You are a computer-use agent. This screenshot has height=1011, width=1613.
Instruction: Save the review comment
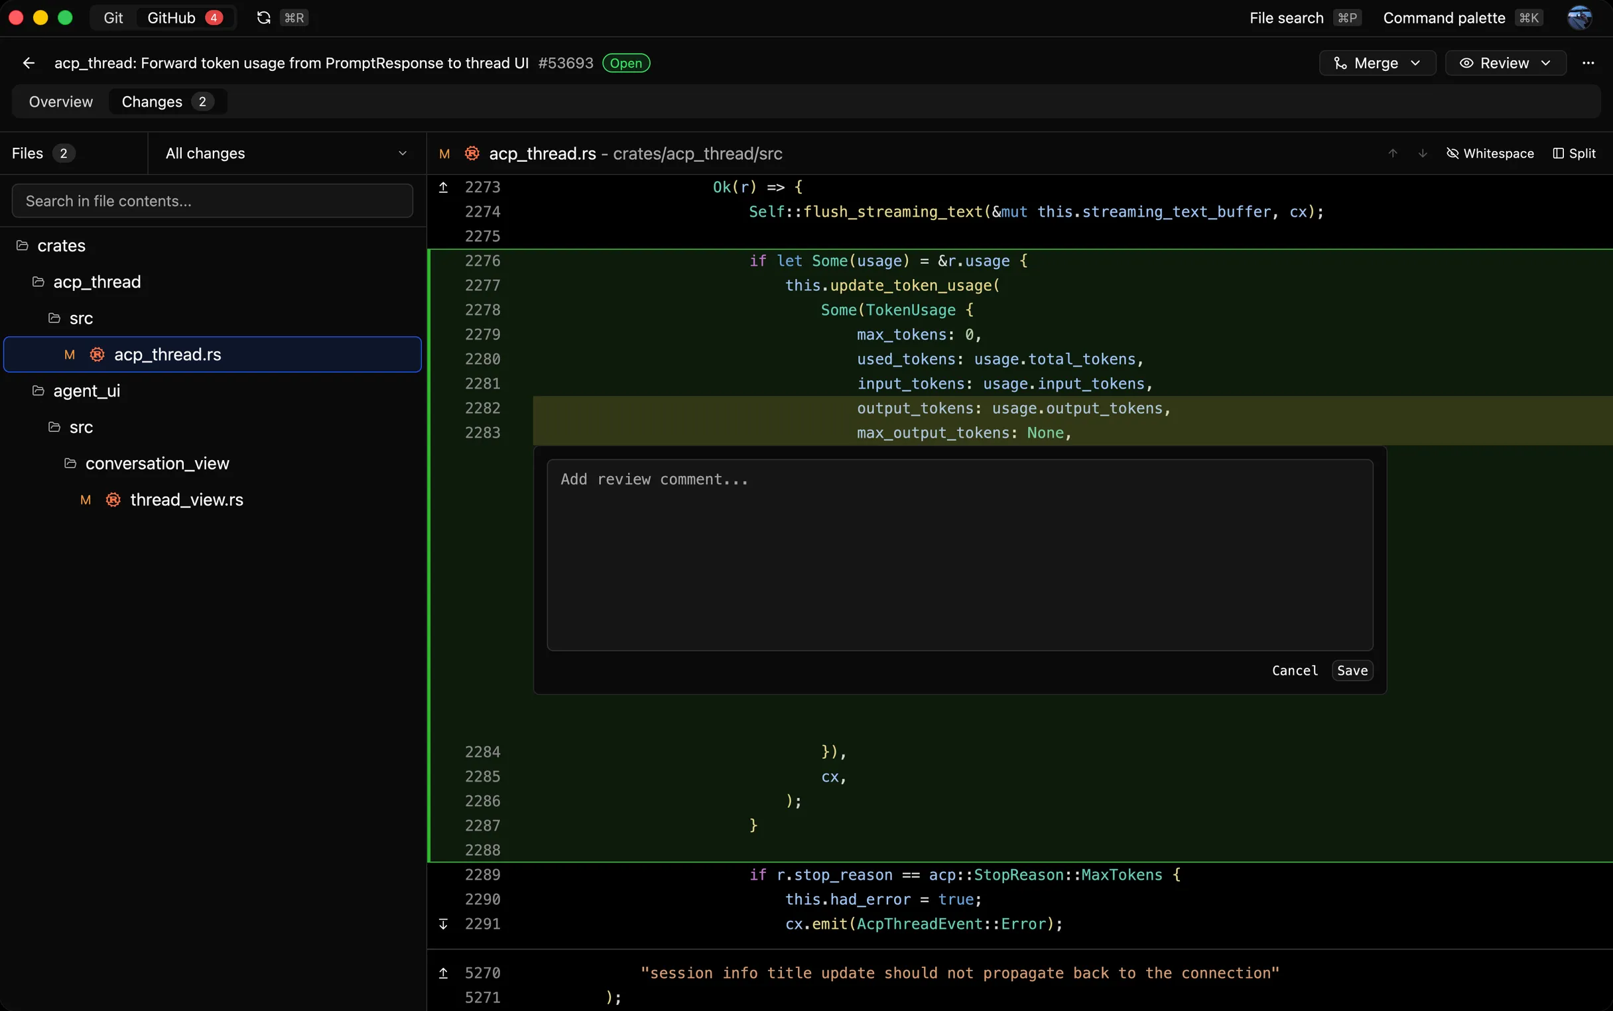pyautogui.click(x=1351, y=670)
